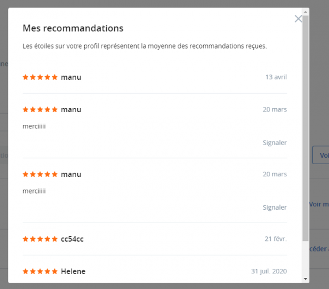Click Signaler under first merciiiii review
This screenshot has width=329, height=289.
coord(274,143)
